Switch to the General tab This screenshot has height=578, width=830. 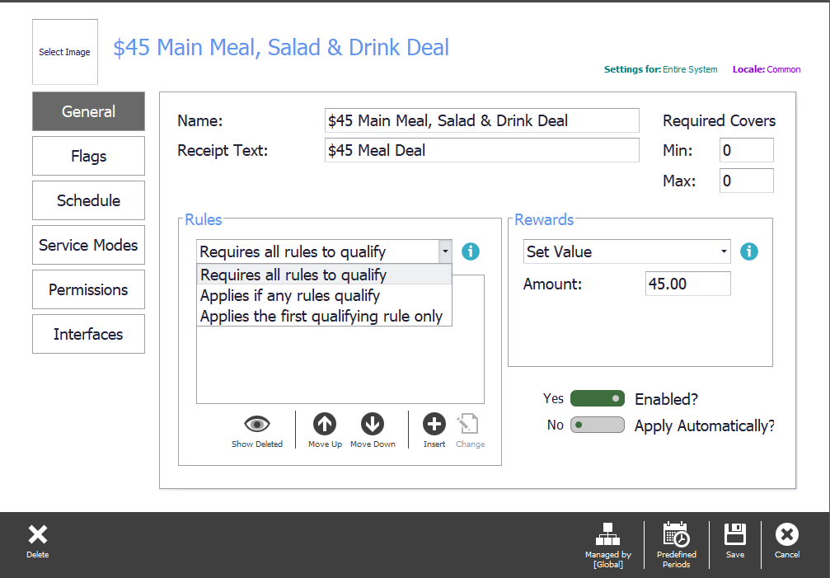click(88, 111)
